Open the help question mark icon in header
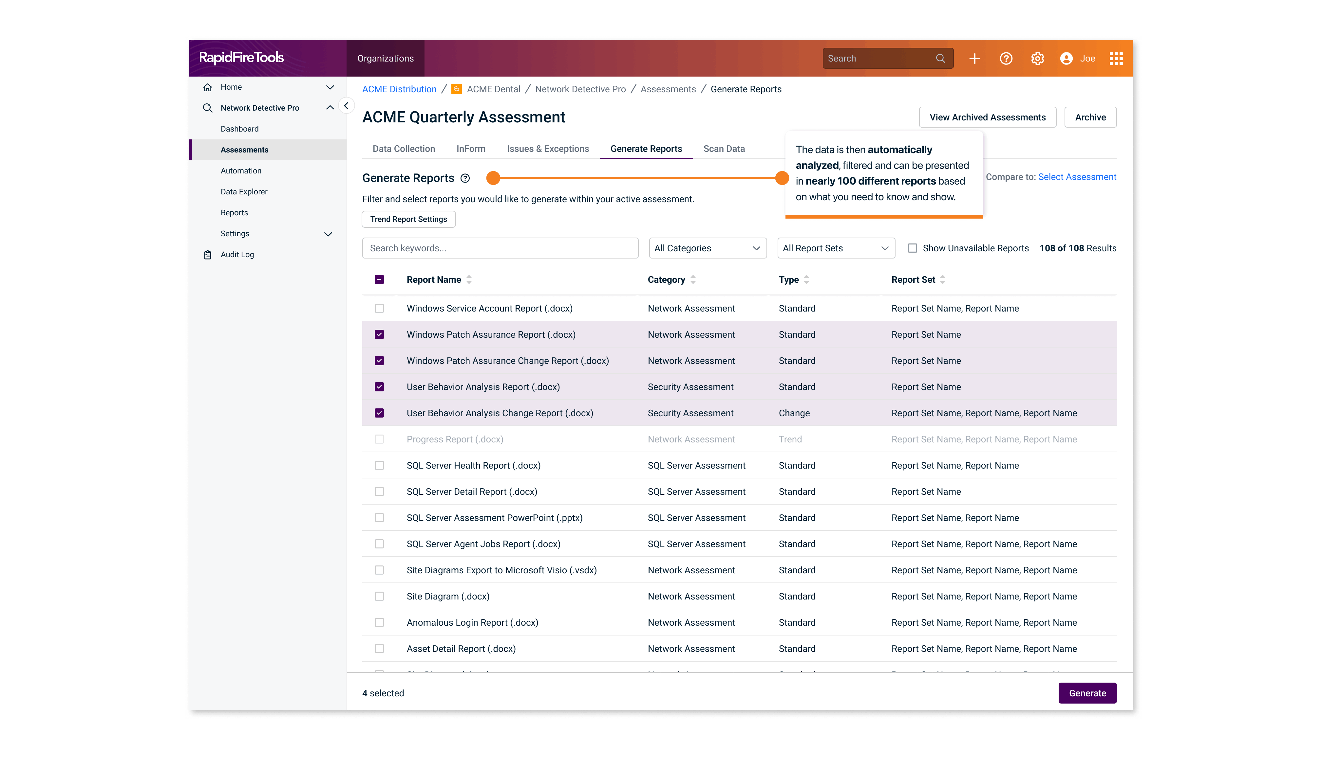Image resolution: width=1322 pixels, height=769 pixels. (x=1006, y=59)
